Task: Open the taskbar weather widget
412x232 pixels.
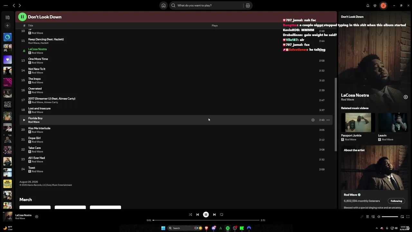Action: (8, 228)
